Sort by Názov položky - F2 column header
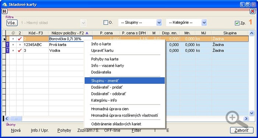258x138 pixels. [x=70, y=33]
